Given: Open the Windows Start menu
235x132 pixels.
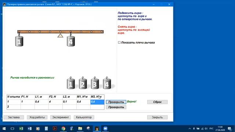Looking at the screenshot, I should pyautogui.click(x=4, y=129).
